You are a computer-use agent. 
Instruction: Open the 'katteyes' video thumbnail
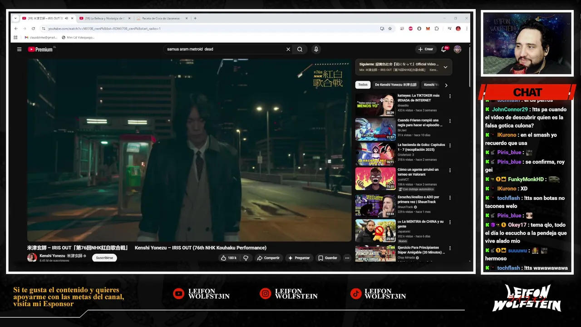(x=375, y=104)
